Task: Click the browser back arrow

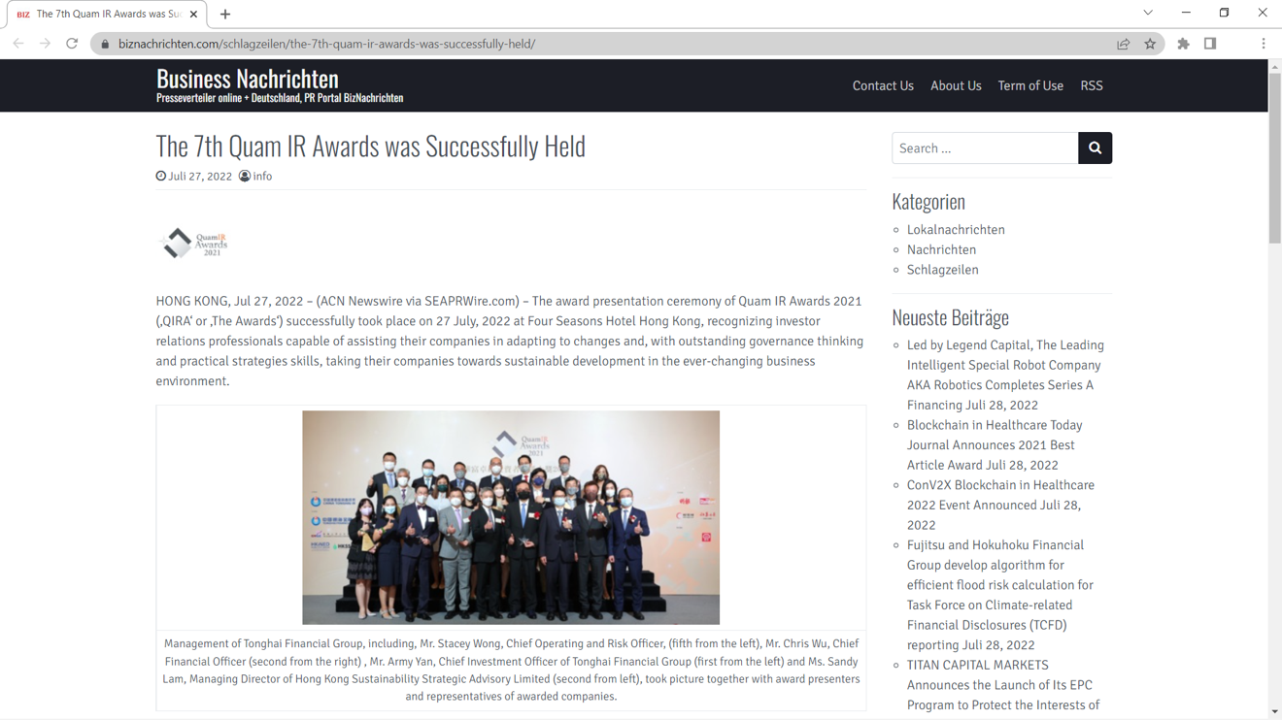Action: [18, 44]
